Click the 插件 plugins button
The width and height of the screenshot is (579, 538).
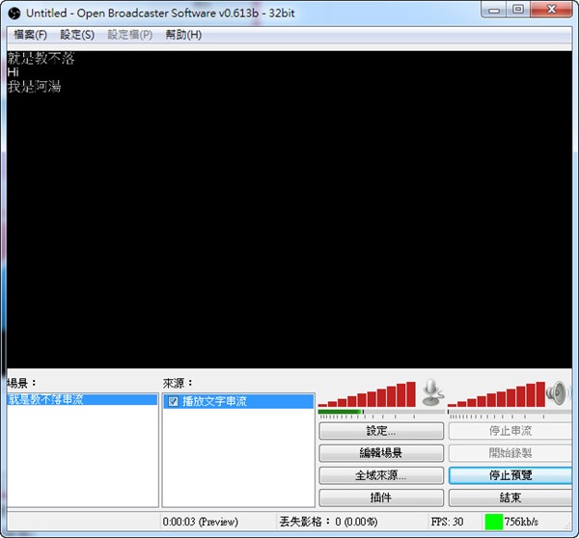[381, 498]
